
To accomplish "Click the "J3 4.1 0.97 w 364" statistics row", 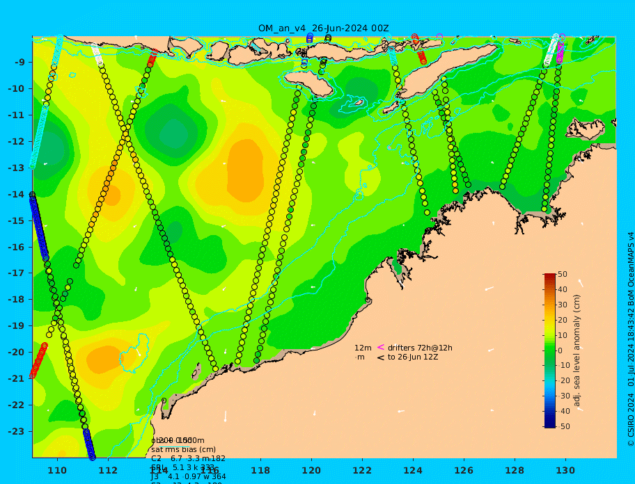I will pos(188,477).
